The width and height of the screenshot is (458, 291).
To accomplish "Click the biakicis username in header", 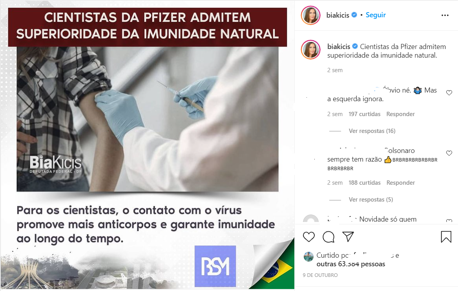I will pyautogui.click(x=338, y=15).
